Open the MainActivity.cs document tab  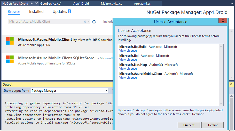tap(111, 4)
